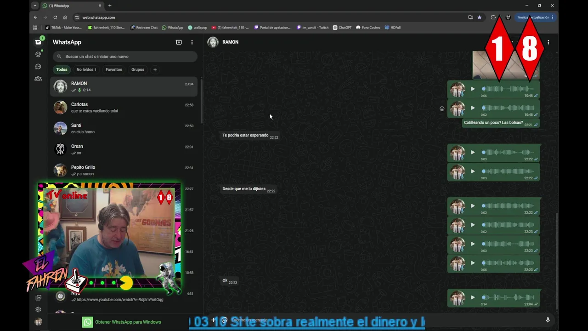Open the Restream Chat bookmark
This screenshot has height=331, width=588.
pos(144,28)
